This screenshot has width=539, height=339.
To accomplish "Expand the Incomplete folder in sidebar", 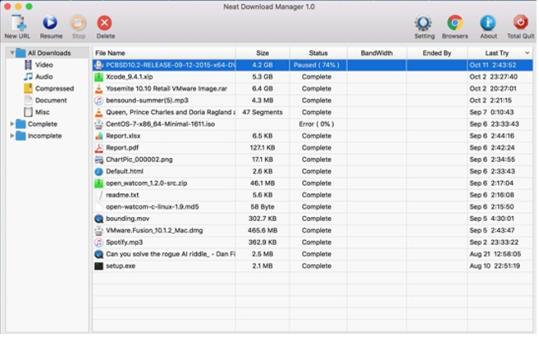I will pos(11,136).
